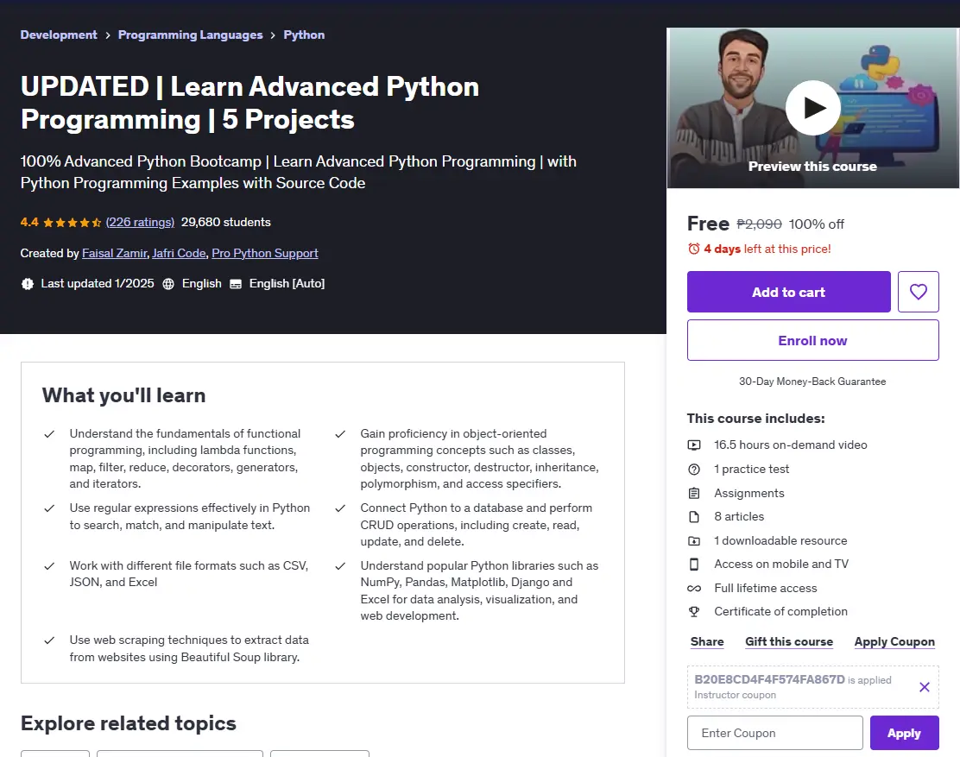This screenshot has width=960, height=757.
Task: Click the 16.5 hours on-demand video text
Action: pyautogui.click(x=791, y=445)
